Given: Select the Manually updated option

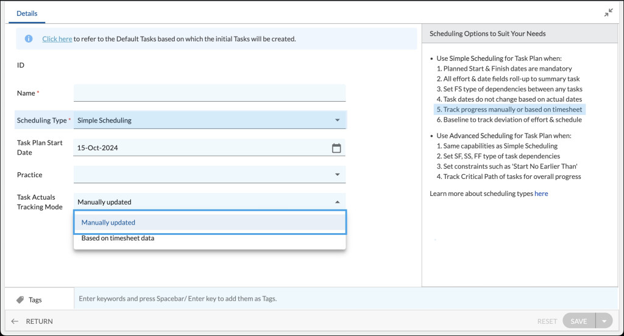Looking at the screenshot, I should pyautogui.click(x=210, y=222).
